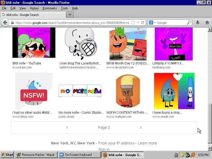The width and height of the screenshot is (212, 159).
Task: Switch to On-Screen Keyboard taskbar button
Action: click(x=79, y=155)
